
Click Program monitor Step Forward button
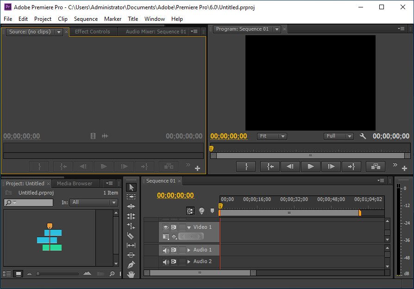(331, 166)
